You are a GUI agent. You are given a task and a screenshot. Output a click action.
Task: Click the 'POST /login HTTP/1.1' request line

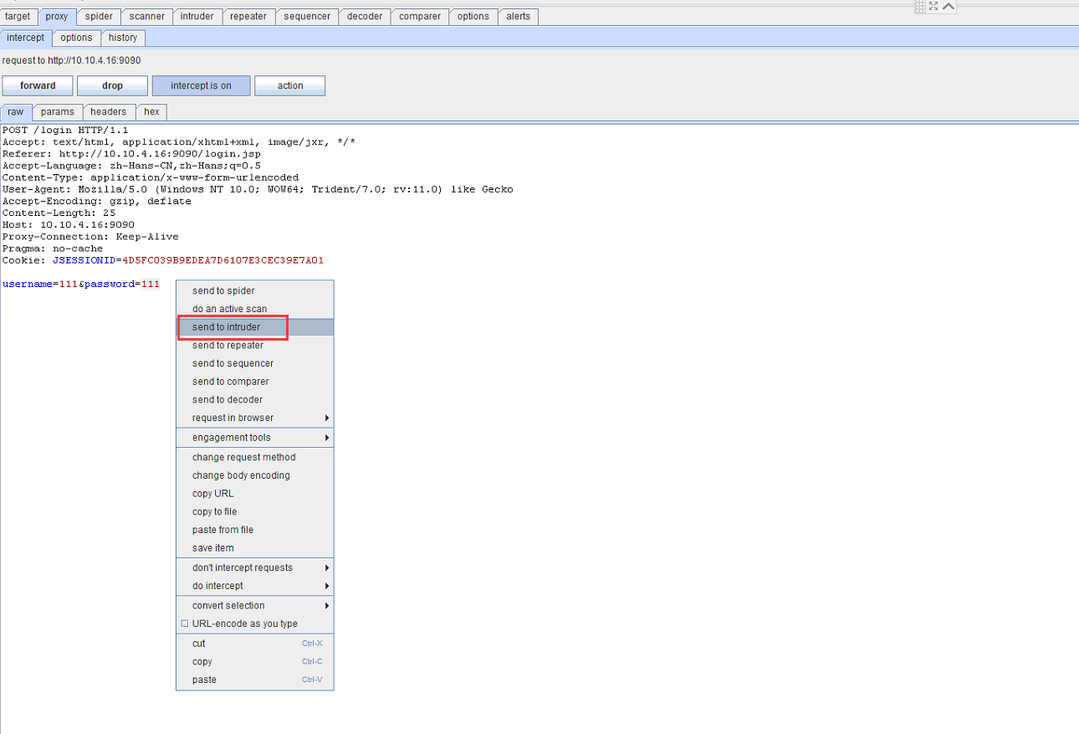65,131
